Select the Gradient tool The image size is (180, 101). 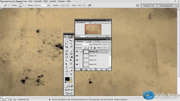click(x=71, y=57)
